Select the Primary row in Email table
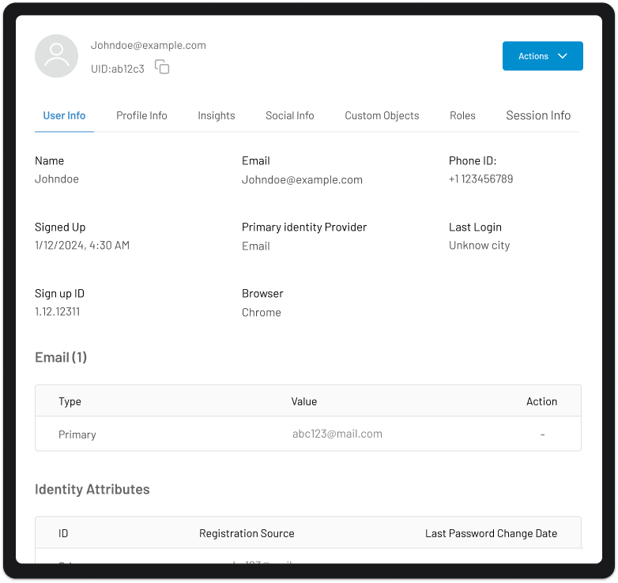The image size is (618, 583). [308, 434]
